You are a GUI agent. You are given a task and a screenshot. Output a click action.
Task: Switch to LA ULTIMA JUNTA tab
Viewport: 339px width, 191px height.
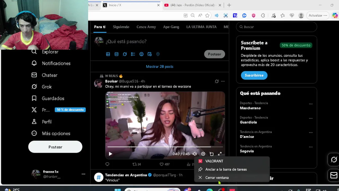(x=201, y=27)
